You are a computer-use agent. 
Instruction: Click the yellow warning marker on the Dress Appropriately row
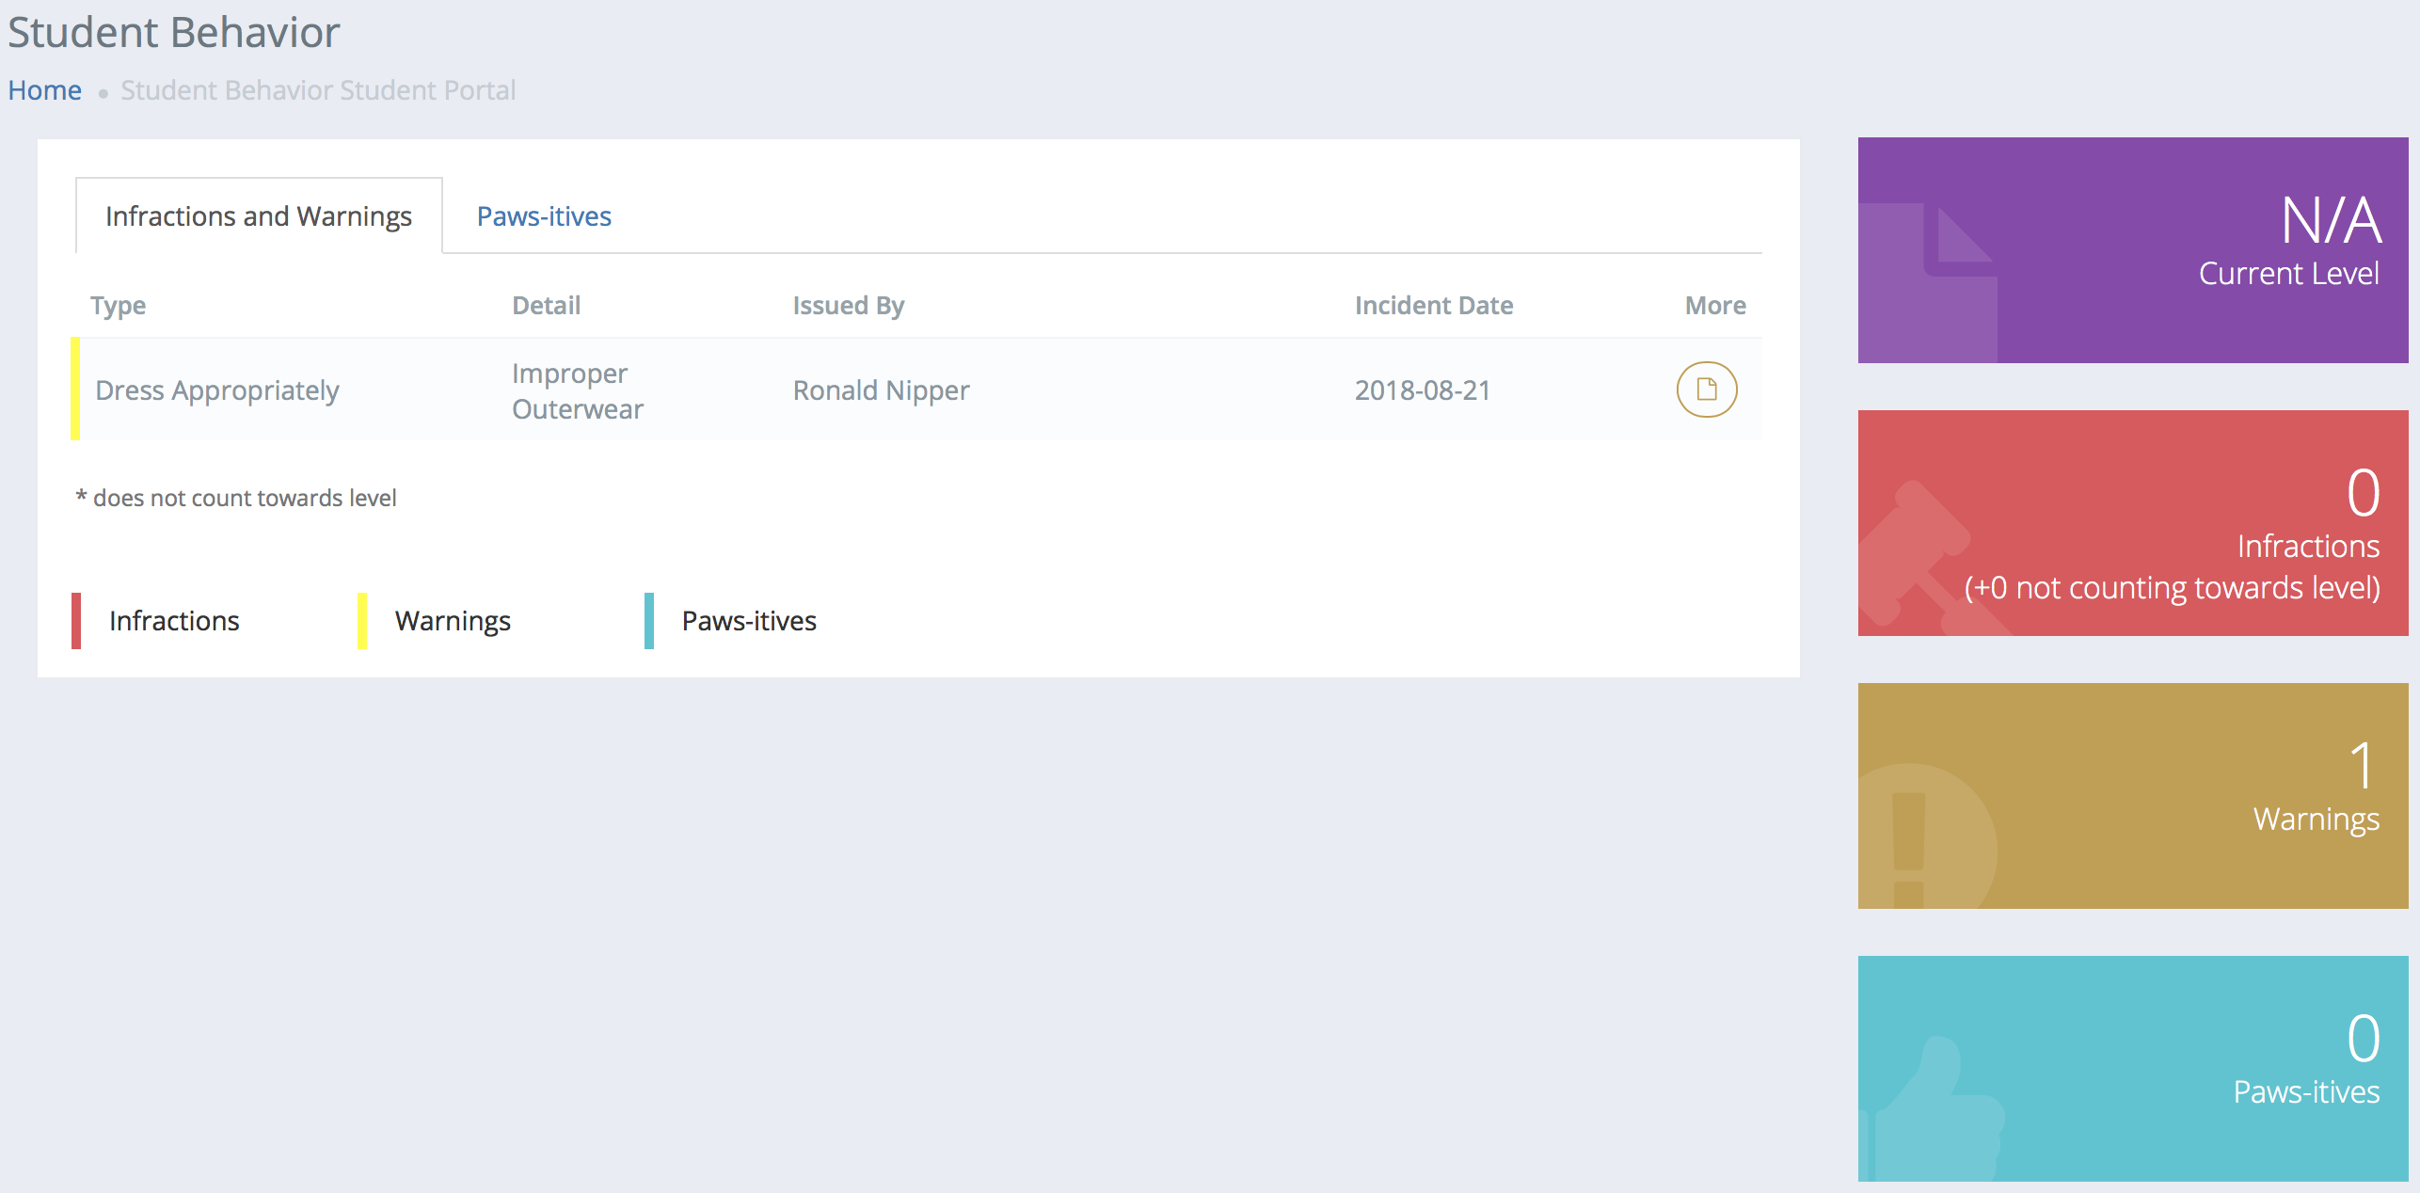point(75,389)
